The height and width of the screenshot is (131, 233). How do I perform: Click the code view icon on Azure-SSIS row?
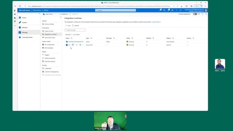coord(80,45)
